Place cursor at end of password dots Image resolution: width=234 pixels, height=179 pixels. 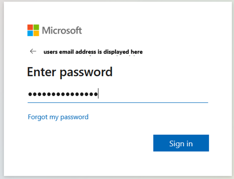[x=99, y=94]
